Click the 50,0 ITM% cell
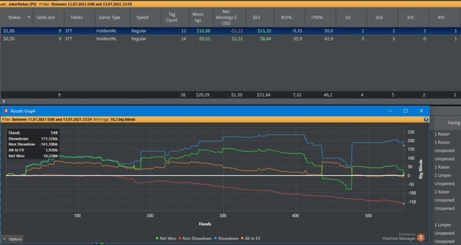Viewport: 461px width, 245px height. [329, 31]
